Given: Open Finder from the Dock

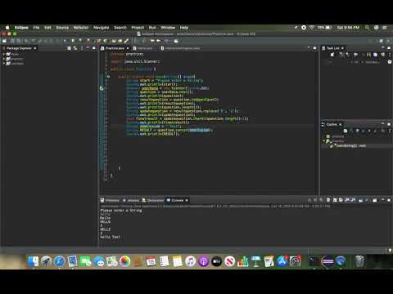Looking at the screenshot, I should 34,261.
